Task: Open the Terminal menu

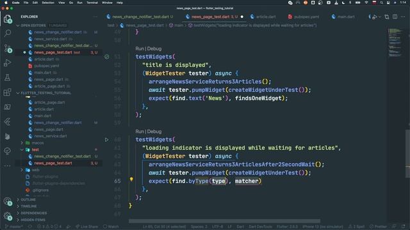Action: (x=92, y=3)
